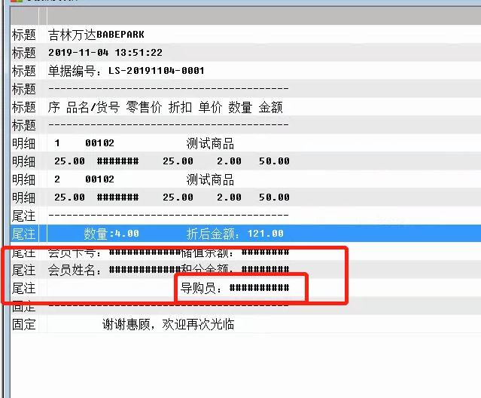The image size is (481, 398).
Task: Select the 谢谢惠顾,欢迎再次光临 fixed row
Action: pos(245,324)
